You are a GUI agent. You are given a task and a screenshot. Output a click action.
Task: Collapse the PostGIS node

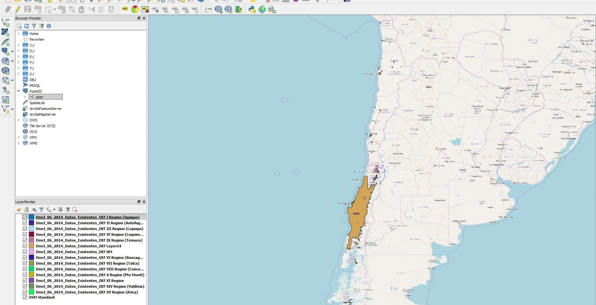tap(19, 91)
